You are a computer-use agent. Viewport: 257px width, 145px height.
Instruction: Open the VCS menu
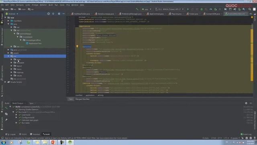[x=68, y=5]
